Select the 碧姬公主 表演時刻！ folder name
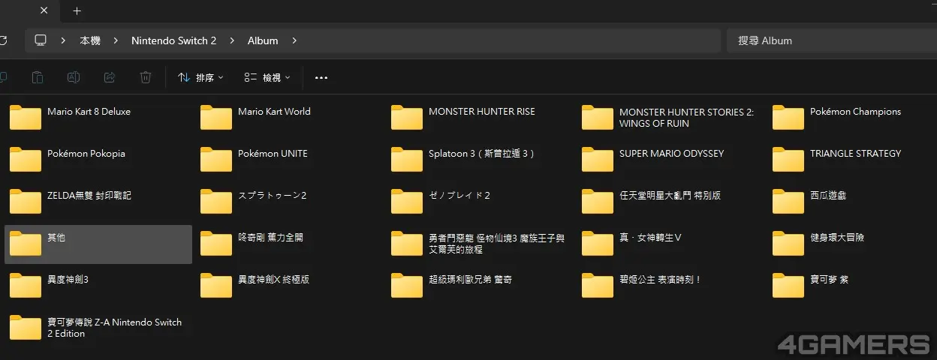 tap(659, 280)
